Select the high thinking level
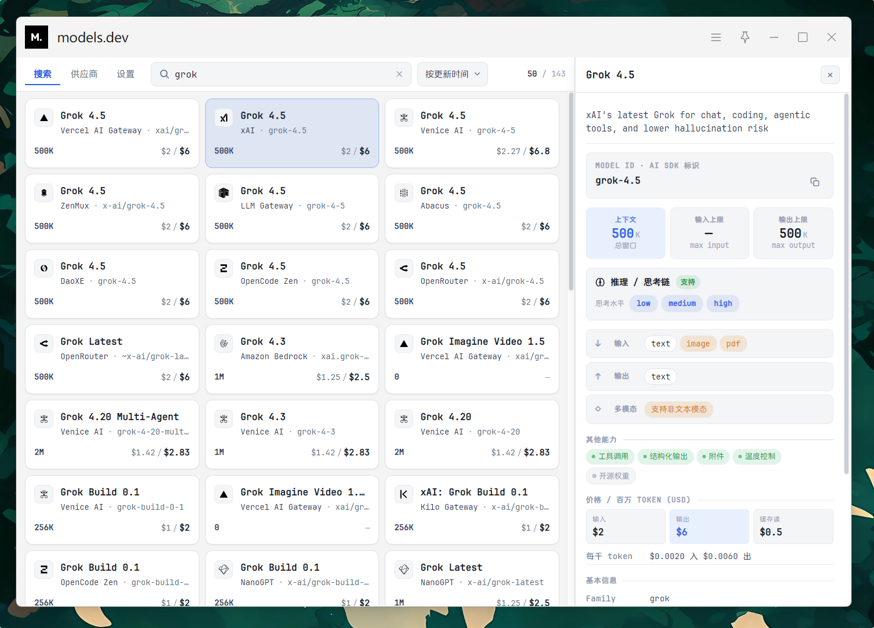Viewport: 874px width, 628px height. [723, 303]
